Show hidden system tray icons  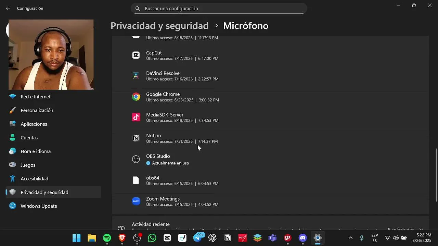[x=350, y=238]
